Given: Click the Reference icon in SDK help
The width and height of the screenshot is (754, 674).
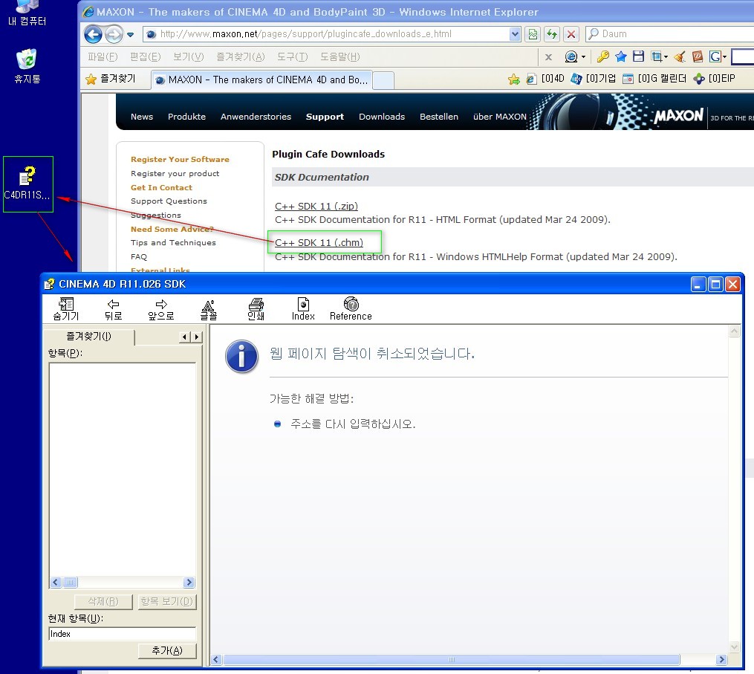Looking at the screenshot, I should click(351, 308).
